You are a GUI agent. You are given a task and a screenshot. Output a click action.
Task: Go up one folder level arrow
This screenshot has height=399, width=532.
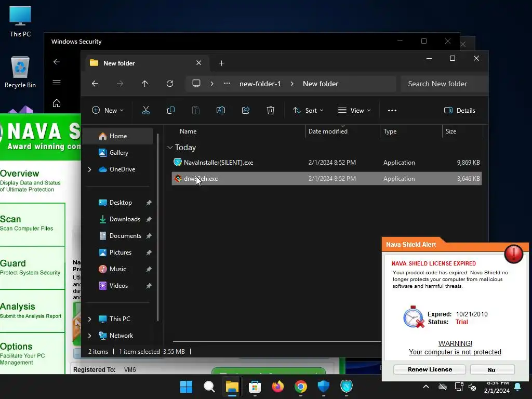[145, 84]
